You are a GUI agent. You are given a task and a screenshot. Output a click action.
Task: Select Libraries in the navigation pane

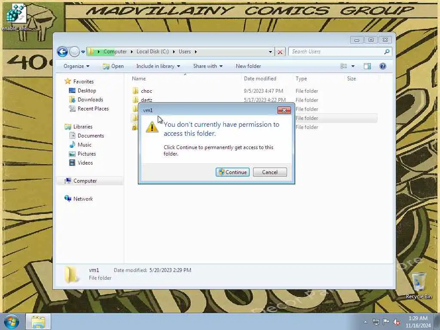pyautogui.click(x=83, y=127)
